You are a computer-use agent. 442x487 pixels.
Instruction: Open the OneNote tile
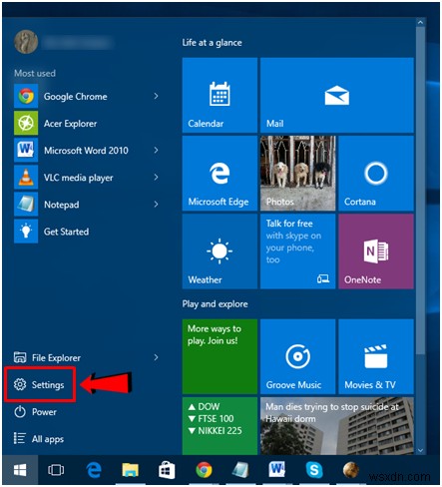(x=376, y=251)
